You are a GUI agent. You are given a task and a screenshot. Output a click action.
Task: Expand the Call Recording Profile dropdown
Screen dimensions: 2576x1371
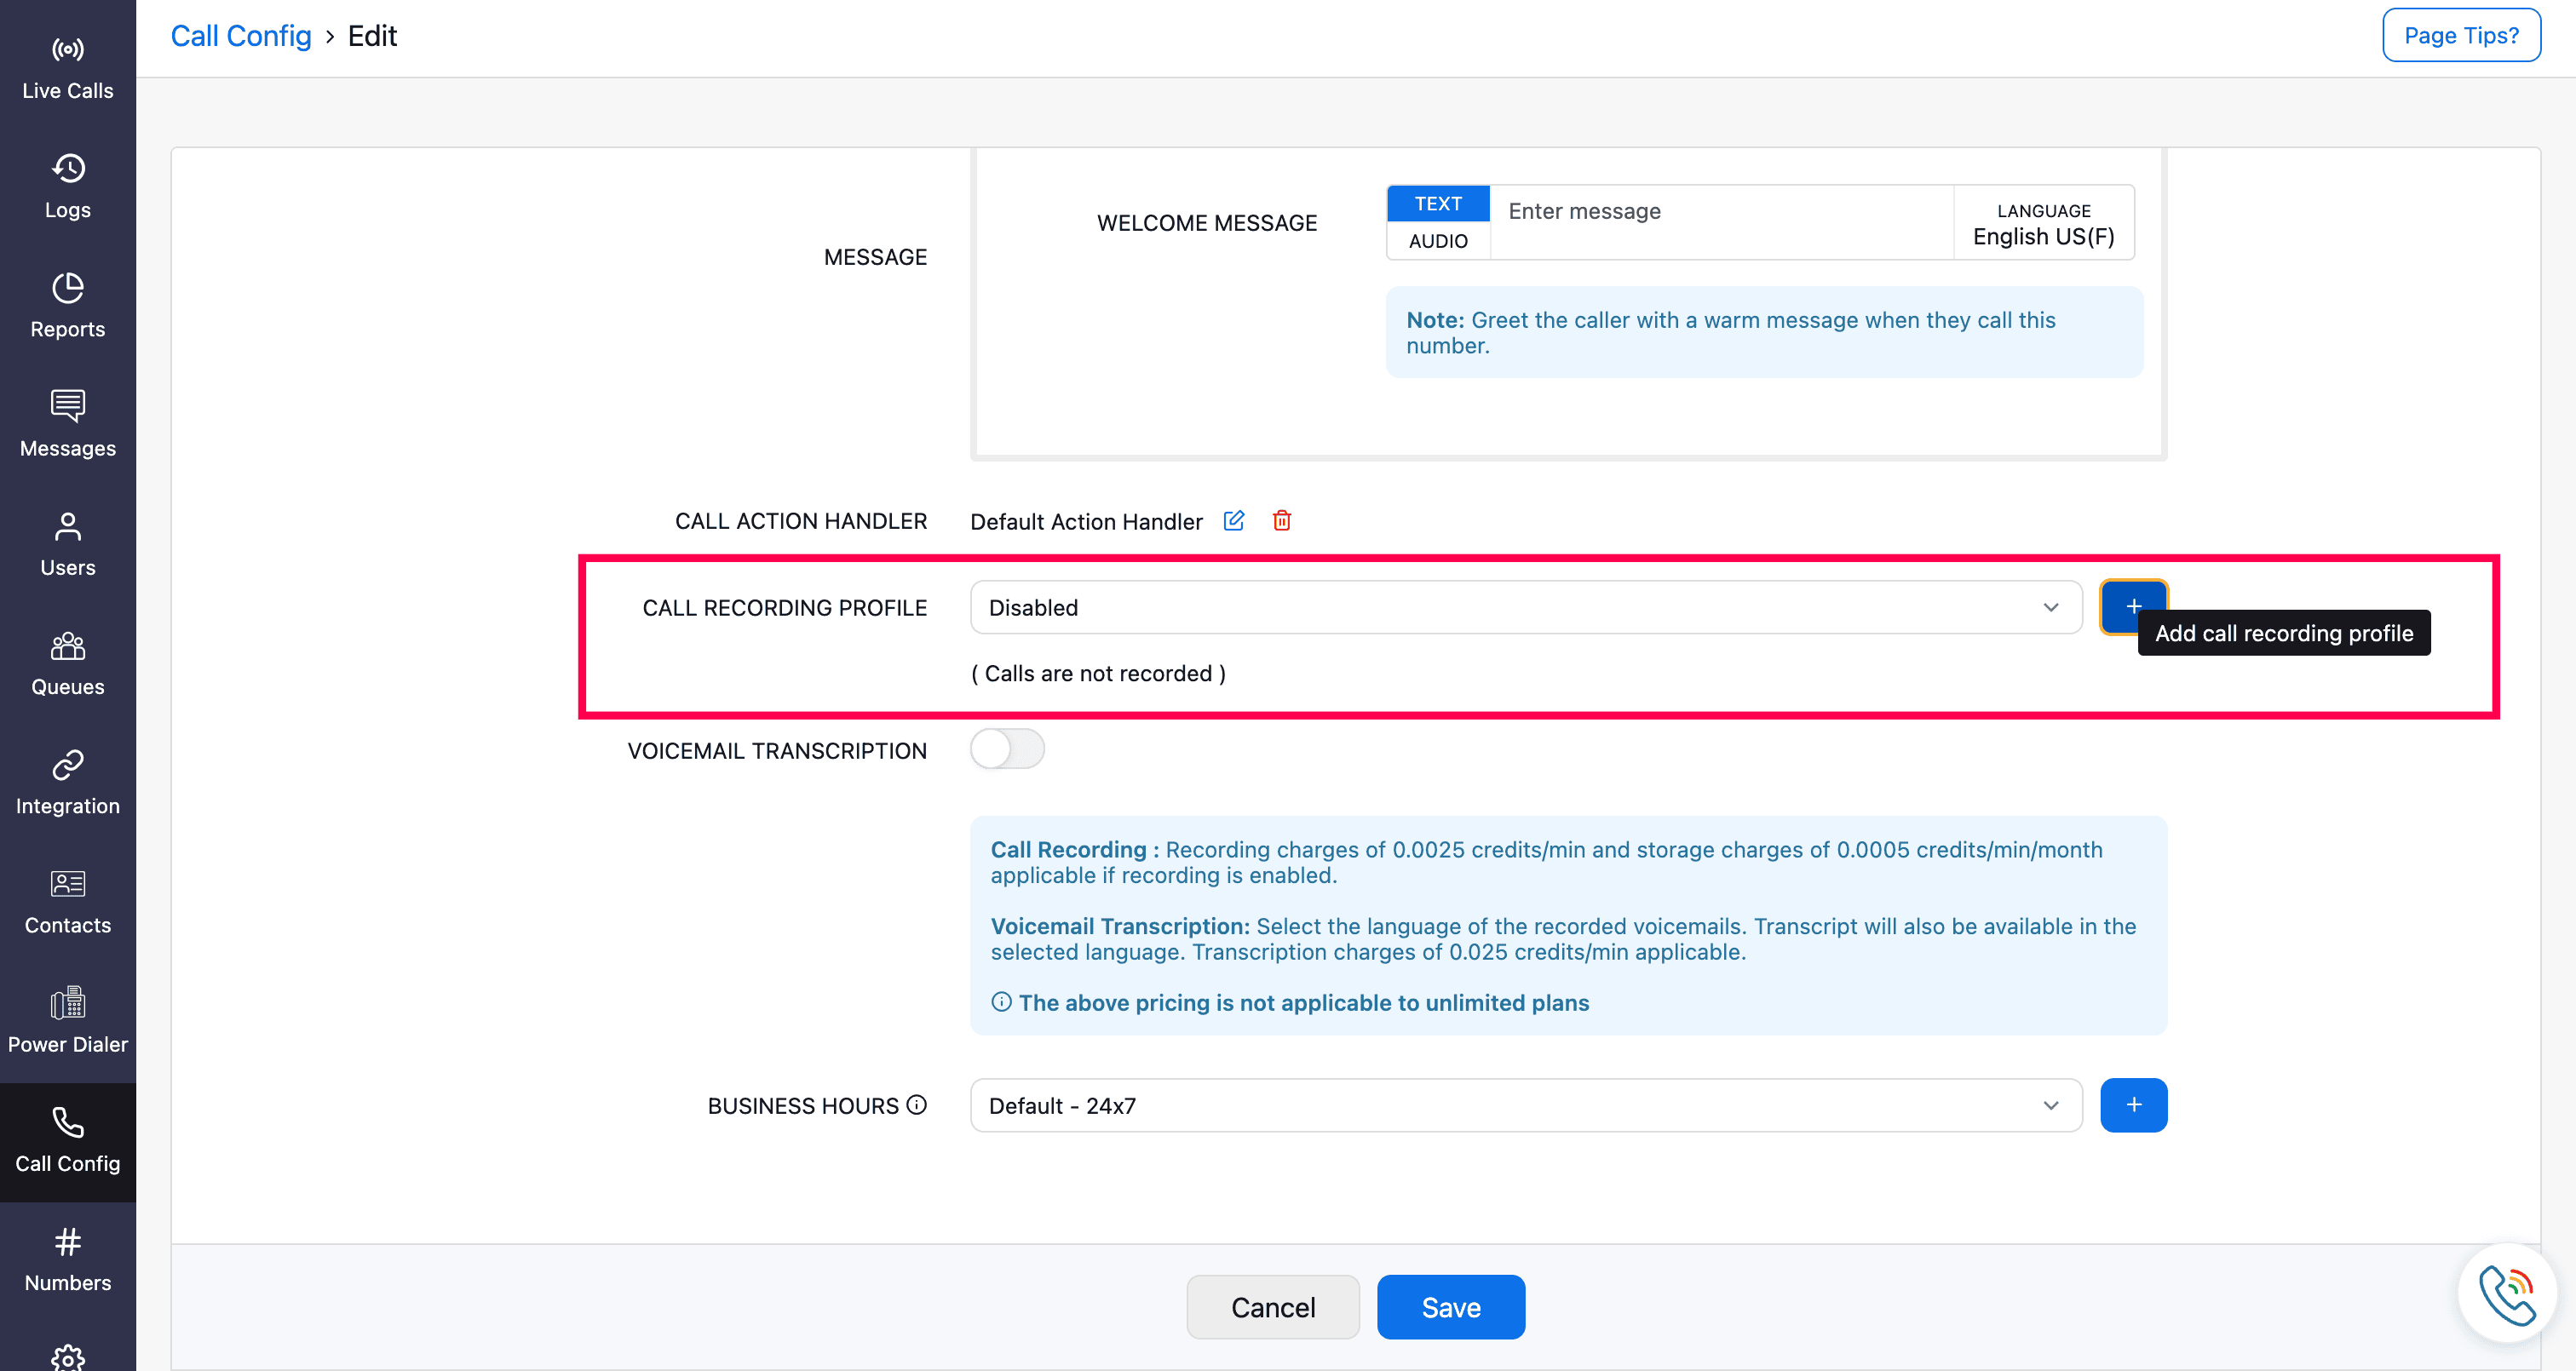[1525, 608]
